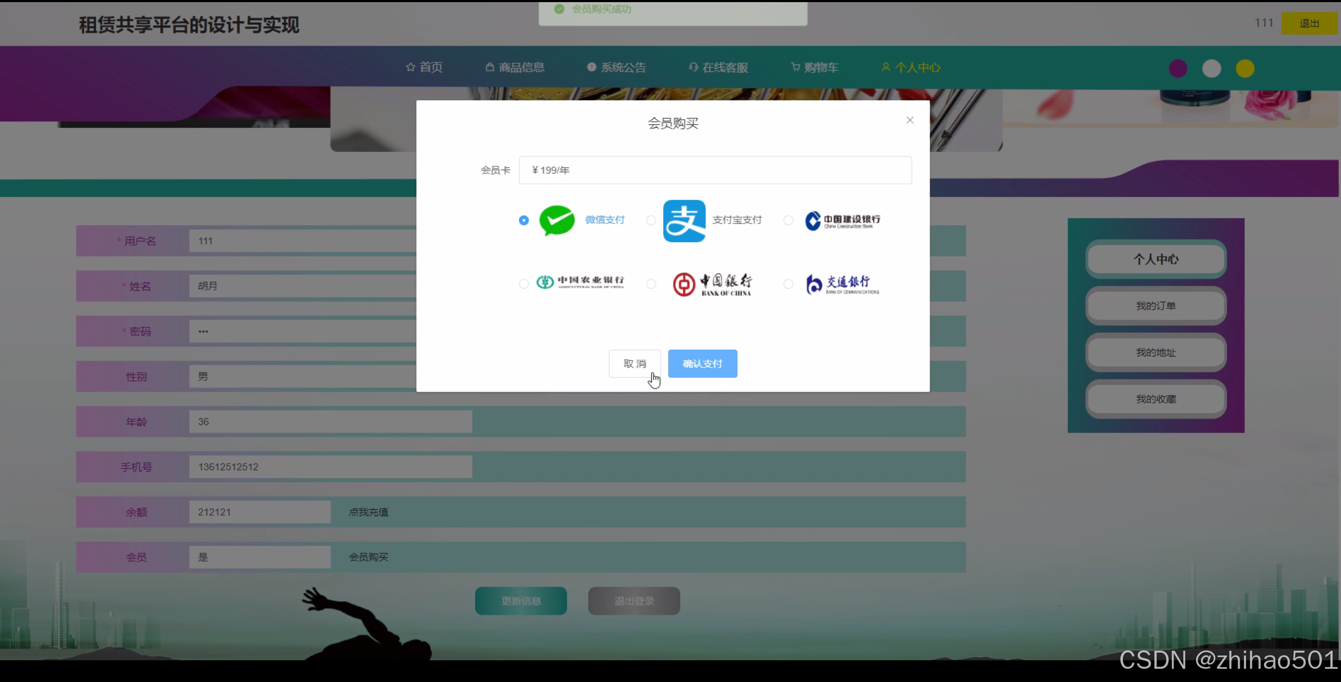Click the 个人中心 sidebar button
1341x682 pixels.
(1156, 259)
